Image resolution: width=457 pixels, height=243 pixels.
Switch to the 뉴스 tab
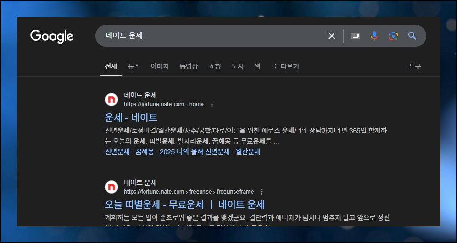[x=134, y=66]
